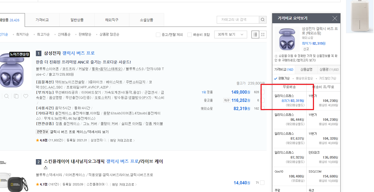Close the 가격비교 요약보기 panel
Screen dimensions: 374x192
point(335,18)
